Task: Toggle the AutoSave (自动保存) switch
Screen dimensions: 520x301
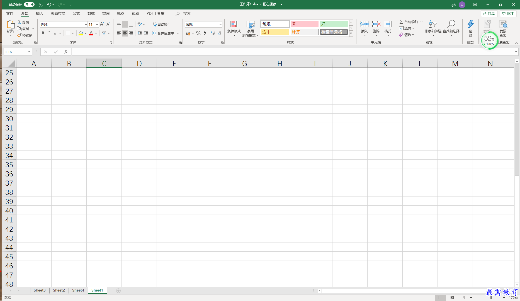Action: pyautogui.click(x=29, y=4)
